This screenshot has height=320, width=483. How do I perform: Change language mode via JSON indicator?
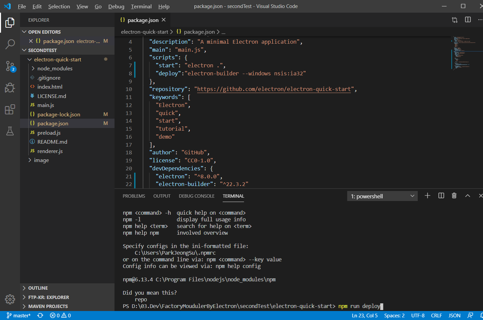click(x=454, y=315)
